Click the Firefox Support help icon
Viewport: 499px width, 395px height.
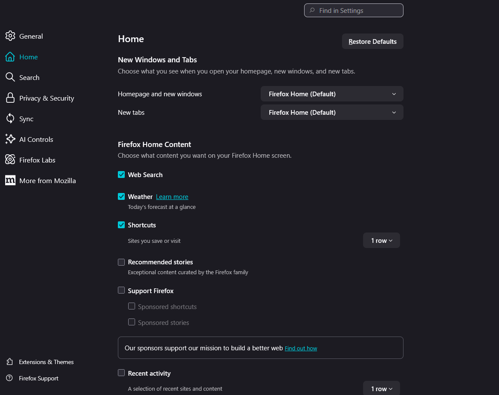[x=9, y=378]
